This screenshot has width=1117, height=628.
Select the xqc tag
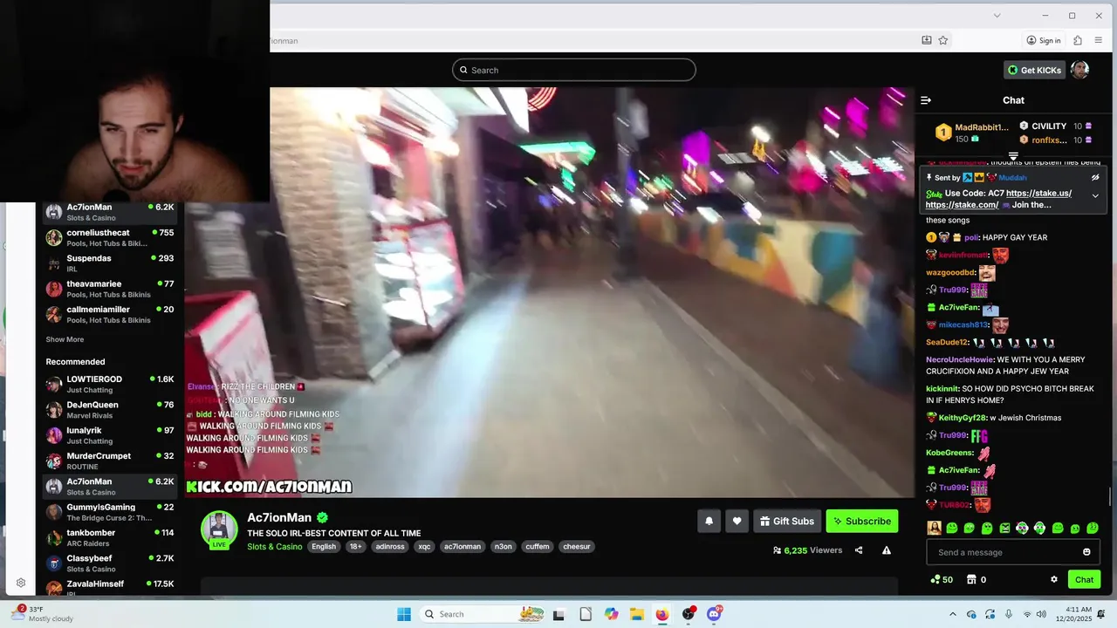pyautogui.click(x=424, y=547)
